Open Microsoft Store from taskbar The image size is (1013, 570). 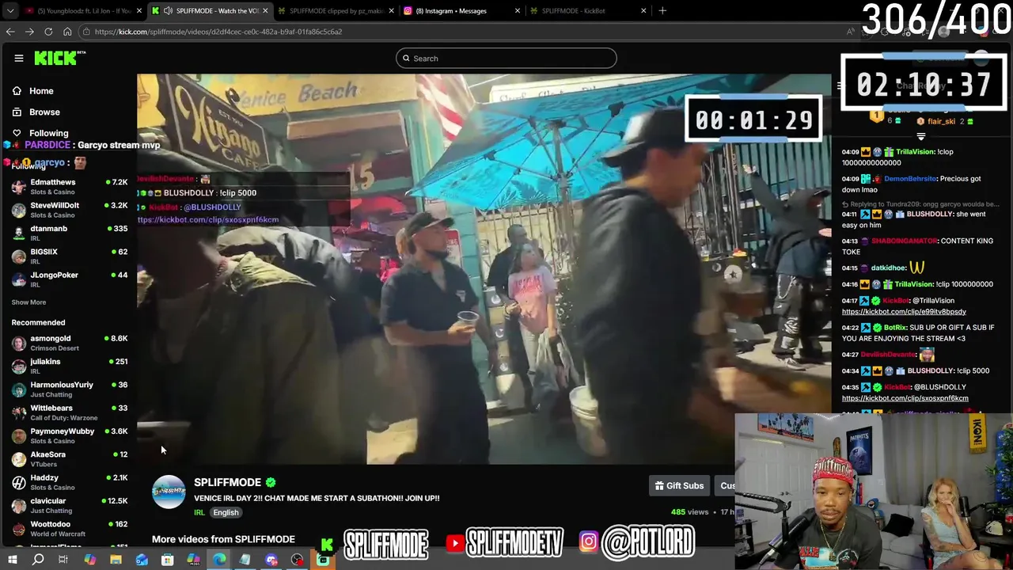pos(167,560)
